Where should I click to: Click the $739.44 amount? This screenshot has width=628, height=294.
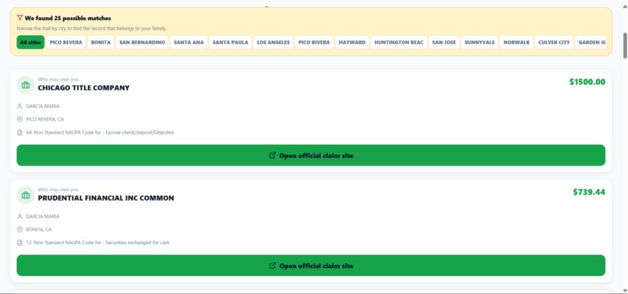pos(589,192)
